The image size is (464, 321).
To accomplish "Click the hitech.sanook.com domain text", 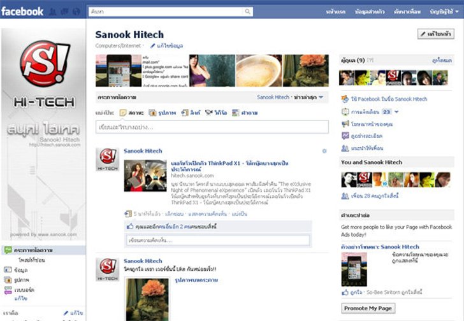I will point(192,176).
